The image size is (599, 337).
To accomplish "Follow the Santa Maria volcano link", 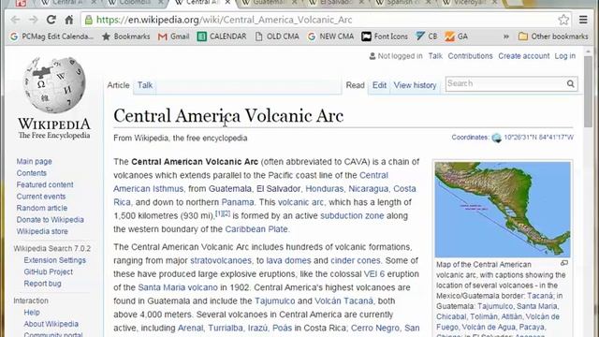I will click(178, 287).
